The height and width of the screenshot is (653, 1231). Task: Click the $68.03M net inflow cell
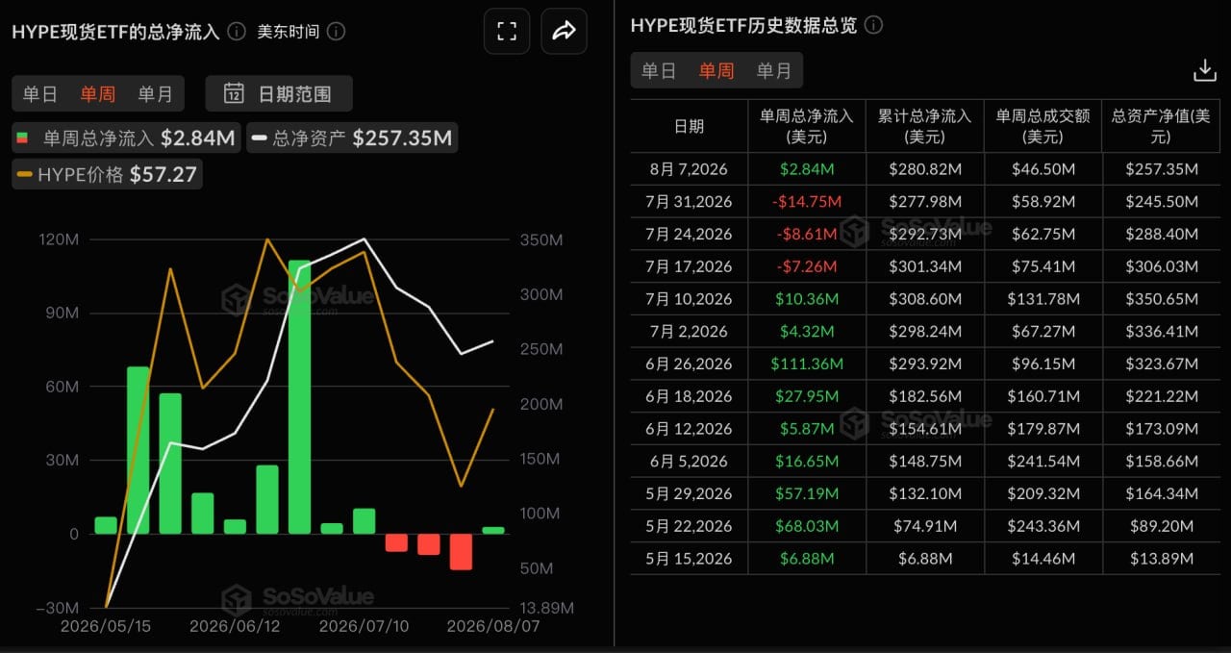(807, 526)
